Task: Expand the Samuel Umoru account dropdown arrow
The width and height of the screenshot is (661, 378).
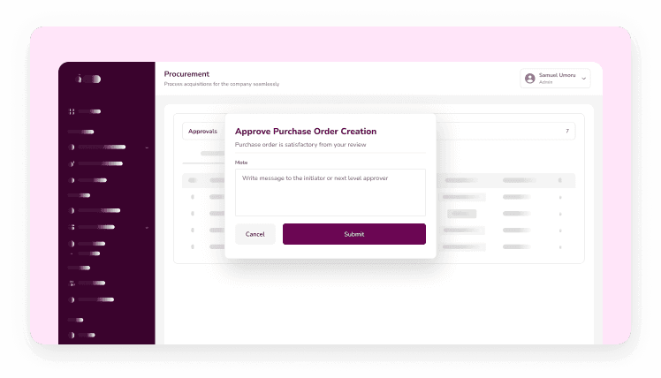Action: (x=583, y=79)
